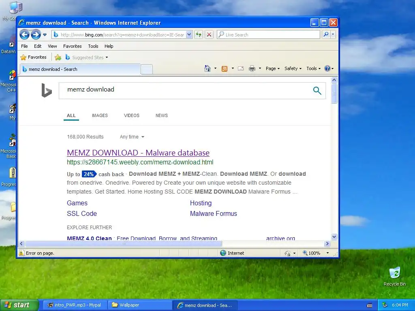Click the Print icon

coord(252,68)
